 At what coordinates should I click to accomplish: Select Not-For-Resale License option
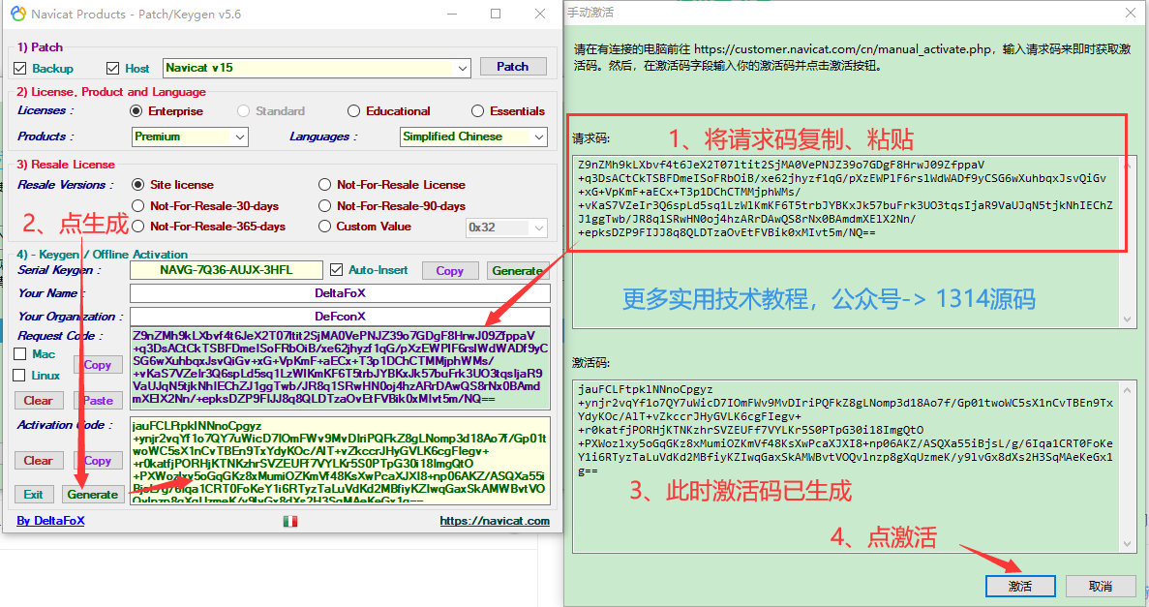point(324,185)
